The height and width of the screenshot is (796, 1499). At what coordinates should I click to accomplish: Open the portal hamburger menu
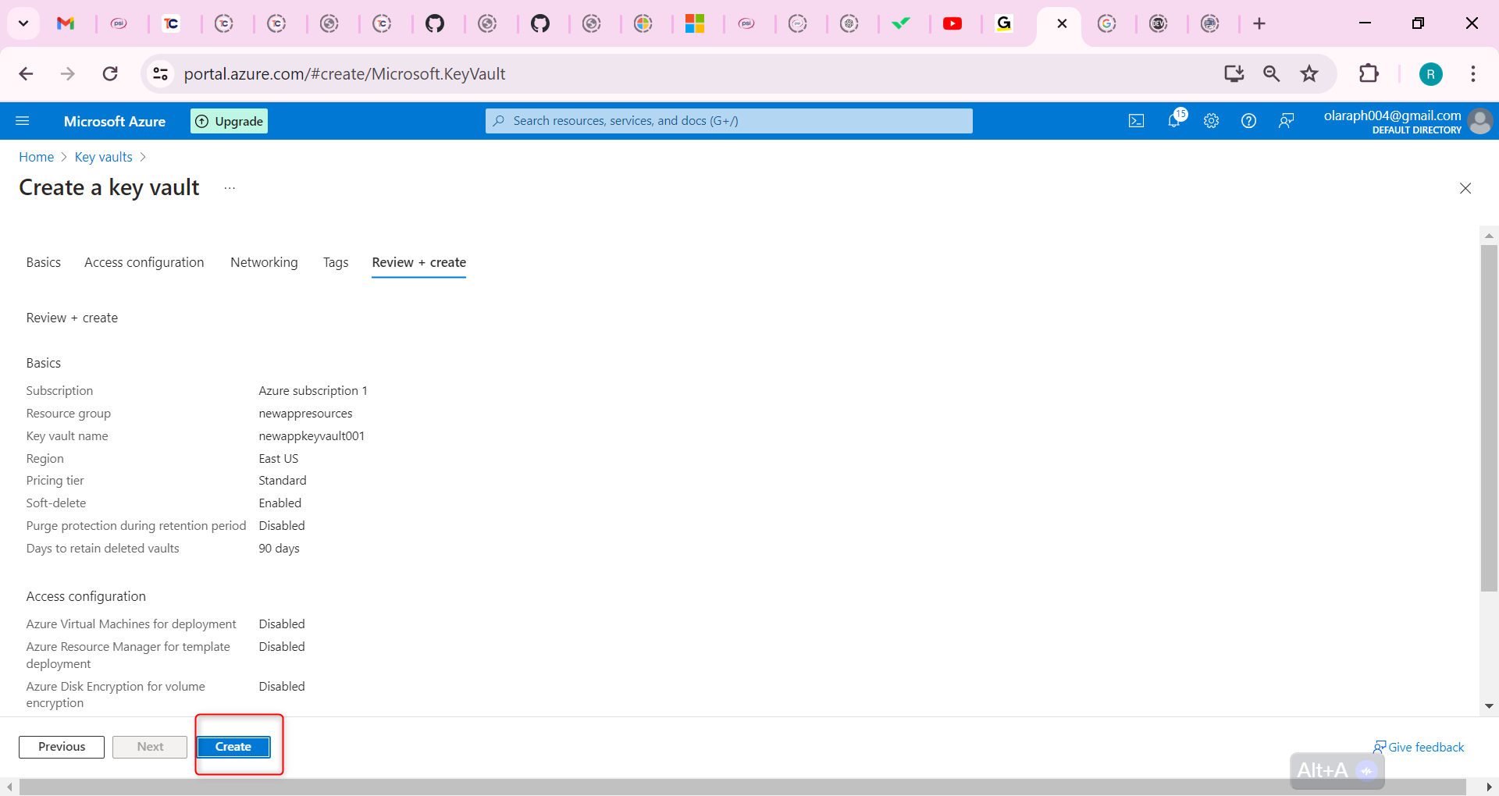tap(23, 120)
